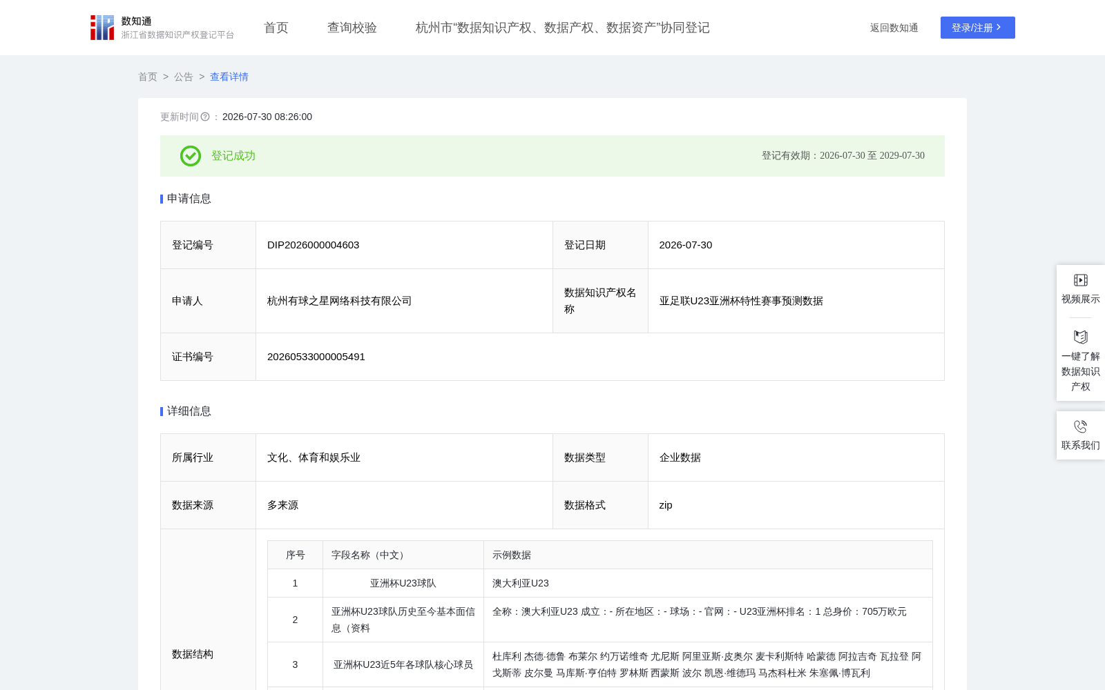Click the 登记成功 status text
The width and height of the screenshot is (1105, 690).
[x=233, y=156]
